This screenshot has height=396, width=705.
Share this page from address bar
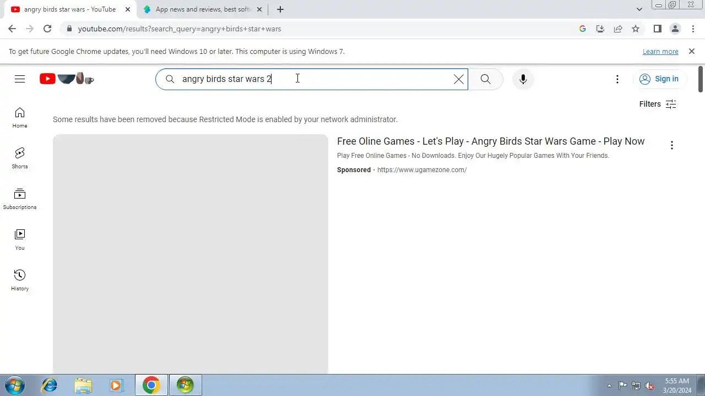tap(618, 29)
